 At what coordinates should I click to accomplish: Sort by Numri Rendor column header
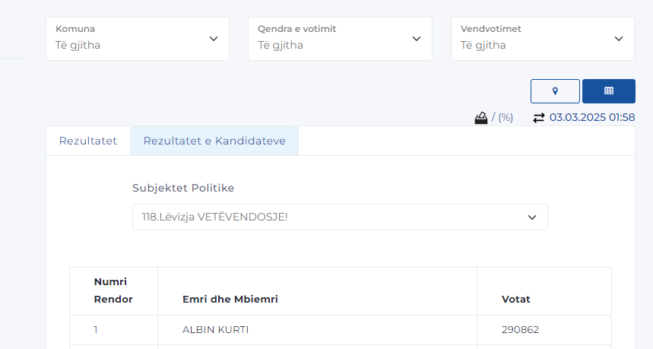pos(113,290)
